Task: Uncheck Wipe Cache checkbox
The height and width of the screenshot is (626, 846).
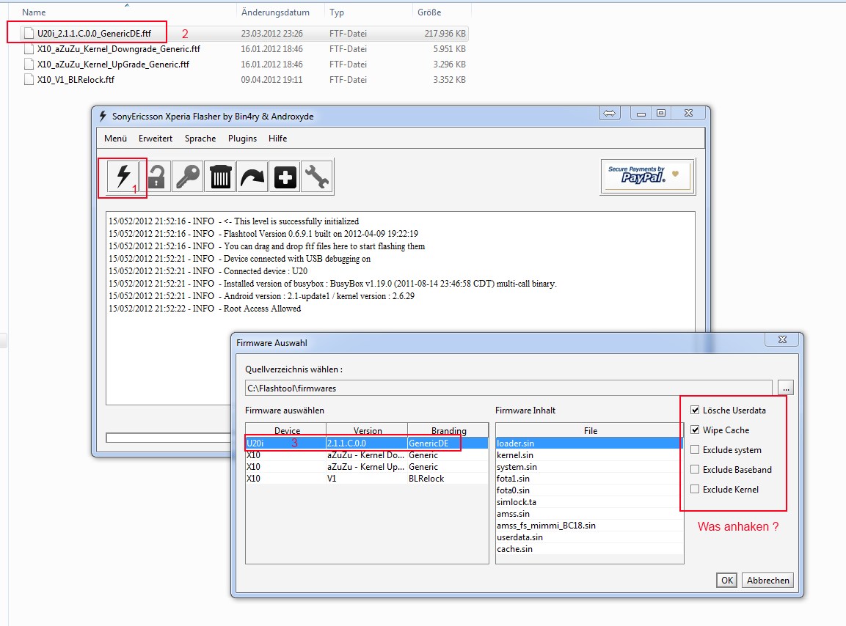Action: point(695,430)
